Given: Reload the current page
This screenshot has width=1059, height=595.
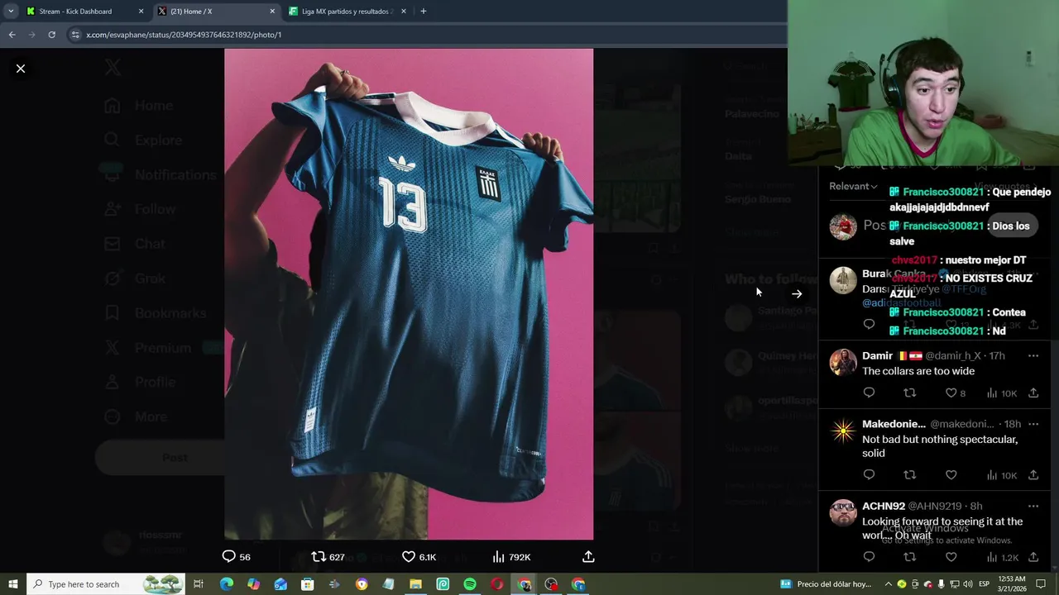Looking at the screenshot, I should point(51,35).
